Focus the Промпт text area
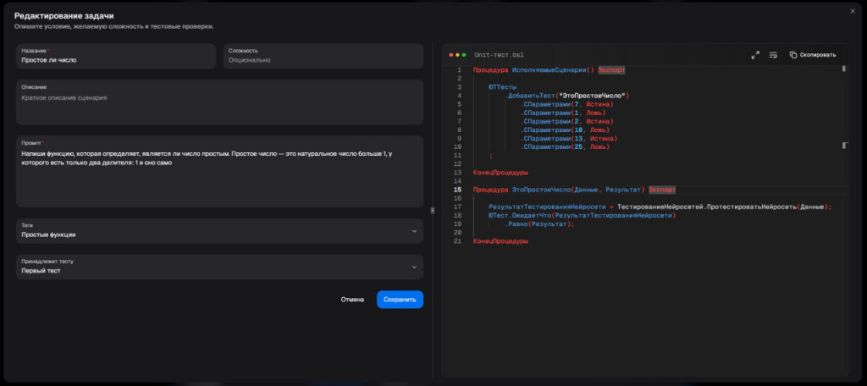867x386 pixels. point(219,172)
